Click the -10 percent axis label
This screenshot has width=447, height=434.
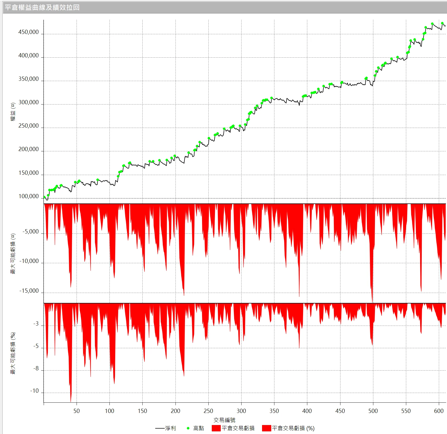34,391
